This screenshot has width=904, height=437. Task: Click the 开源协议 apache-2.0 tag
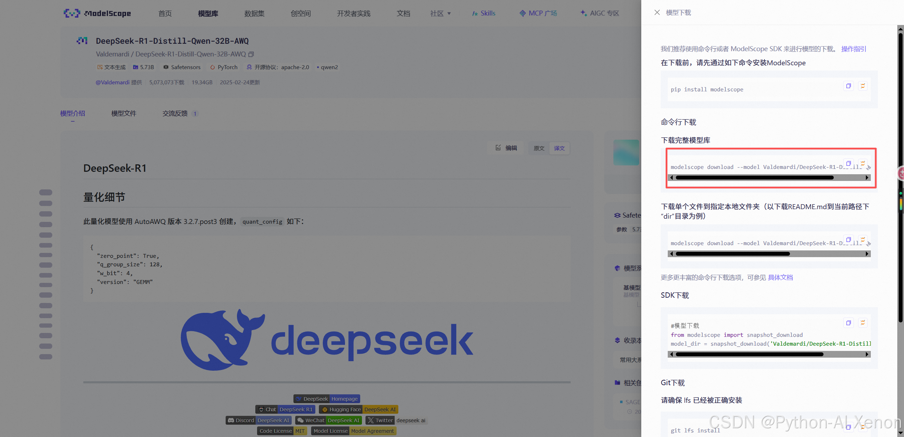pyautogui.click(x=278, y=67)
